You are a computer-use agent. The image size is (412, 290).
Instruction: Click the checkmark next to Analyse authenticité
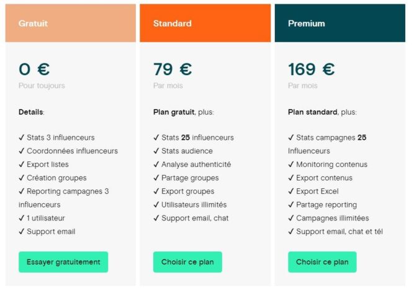click(x=156, y=165)
